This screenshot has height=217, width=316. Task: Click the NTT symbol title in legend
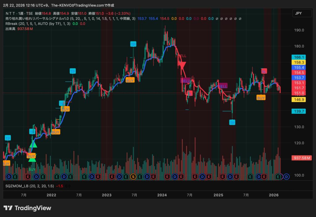tap(19, 14)
